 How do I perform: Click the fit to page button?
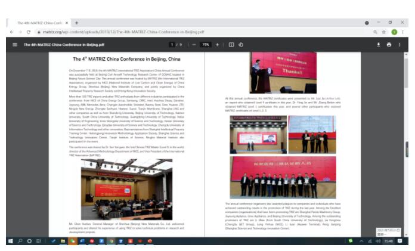[231, 45]
